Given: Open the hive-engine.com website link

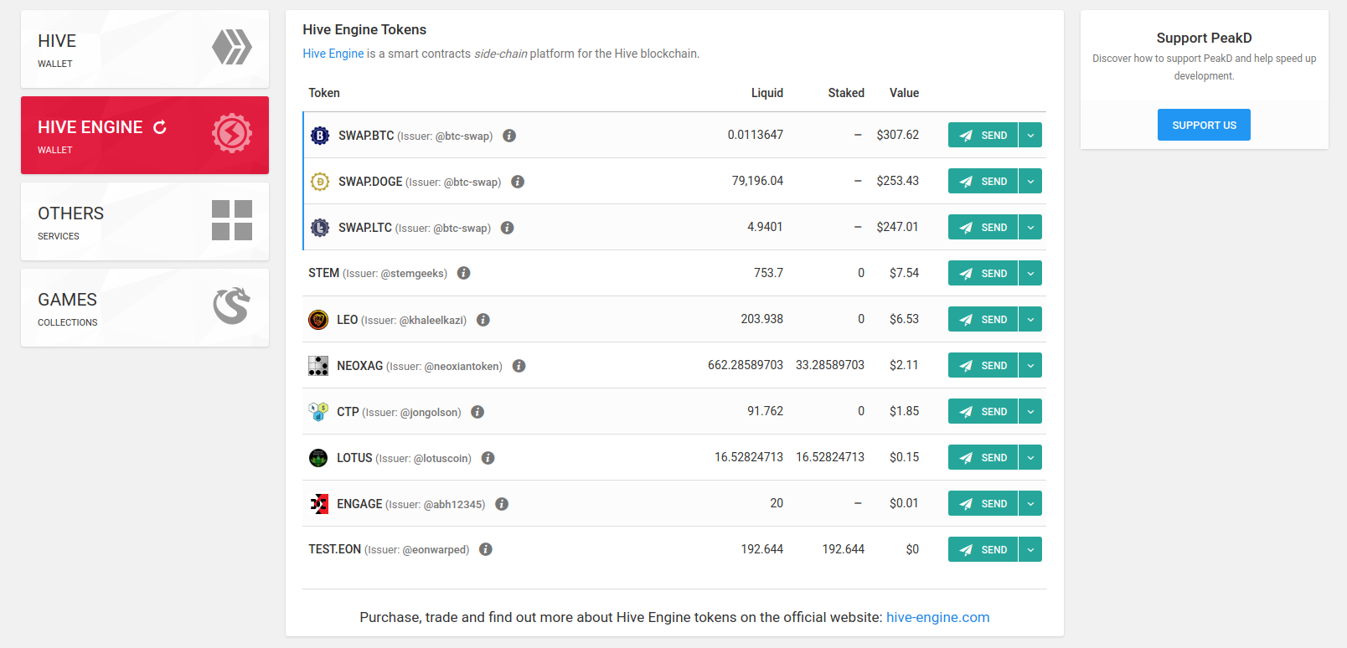Looking at the screenshot, I should point(937,617).
